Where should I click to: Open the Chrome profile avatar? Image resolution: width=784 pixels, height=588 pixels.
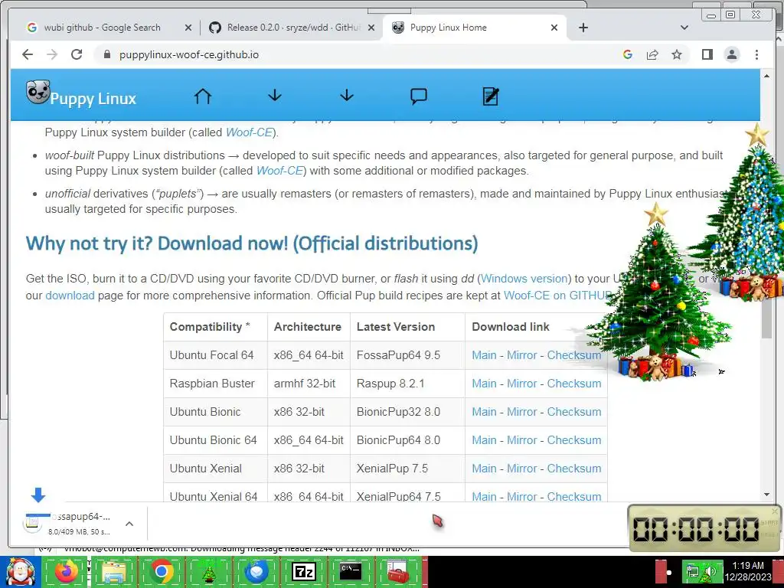point(731,54)
